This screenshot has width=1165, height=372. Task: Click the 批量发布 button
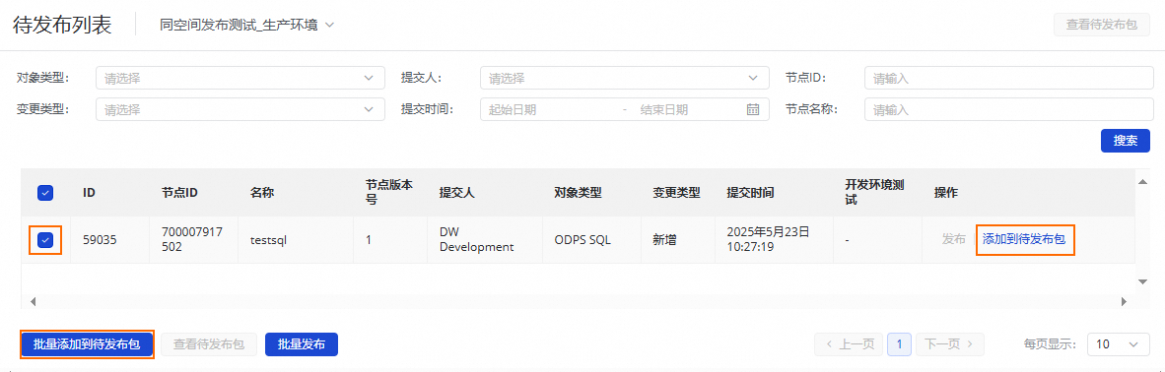tap(302, 344)
